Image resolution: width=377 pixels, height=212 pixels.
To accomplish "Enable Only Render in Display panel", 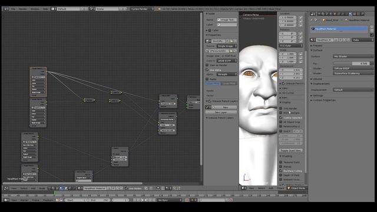I will pyautogui.click(x=280, y=108).
